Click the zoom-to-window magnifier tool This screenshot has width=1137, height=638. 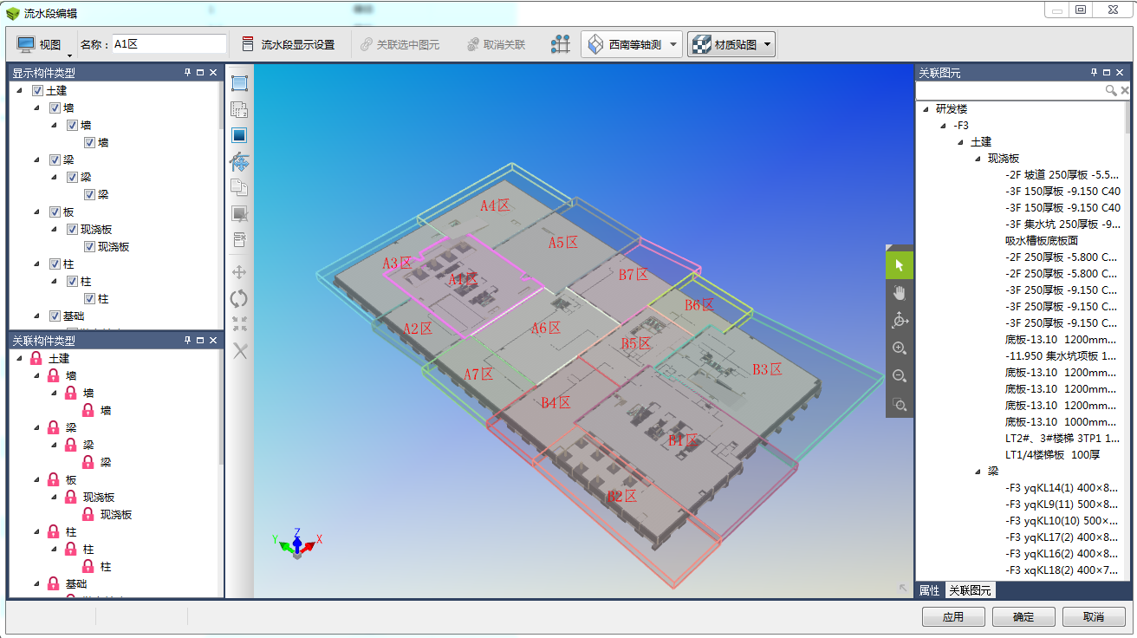click(x=900, y=404)
